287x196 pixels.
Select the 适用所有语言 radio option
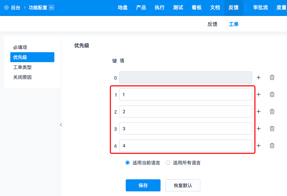(x=168, y=163)
